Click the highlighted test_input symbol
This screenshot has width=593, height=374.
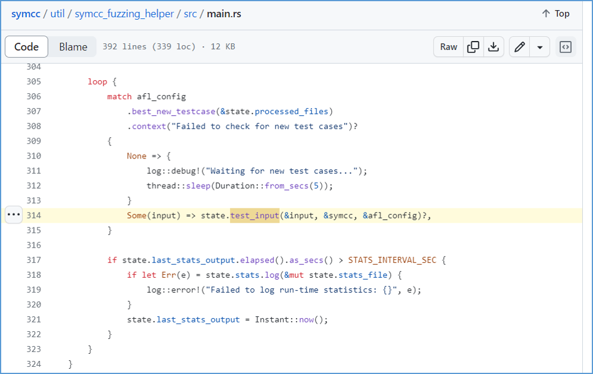255,215
